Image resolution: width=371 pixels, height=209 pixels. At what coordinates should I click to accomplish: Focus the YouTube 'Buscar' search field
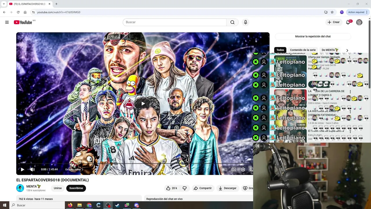pyautogui.click(x=174, y=22)
